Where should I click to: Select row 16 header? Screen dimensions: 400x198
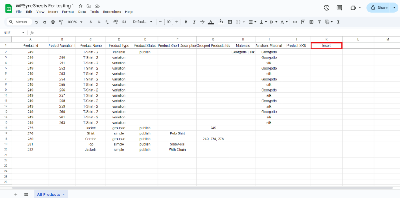tap(6, 128)
